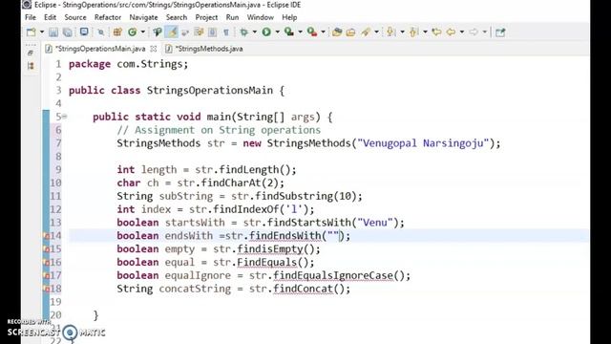The width and height of the screenshot is (611, 344).
Task: Open the Search flashlight dropdown arrow
Action: pyautogui.click(x=376, y=32)
